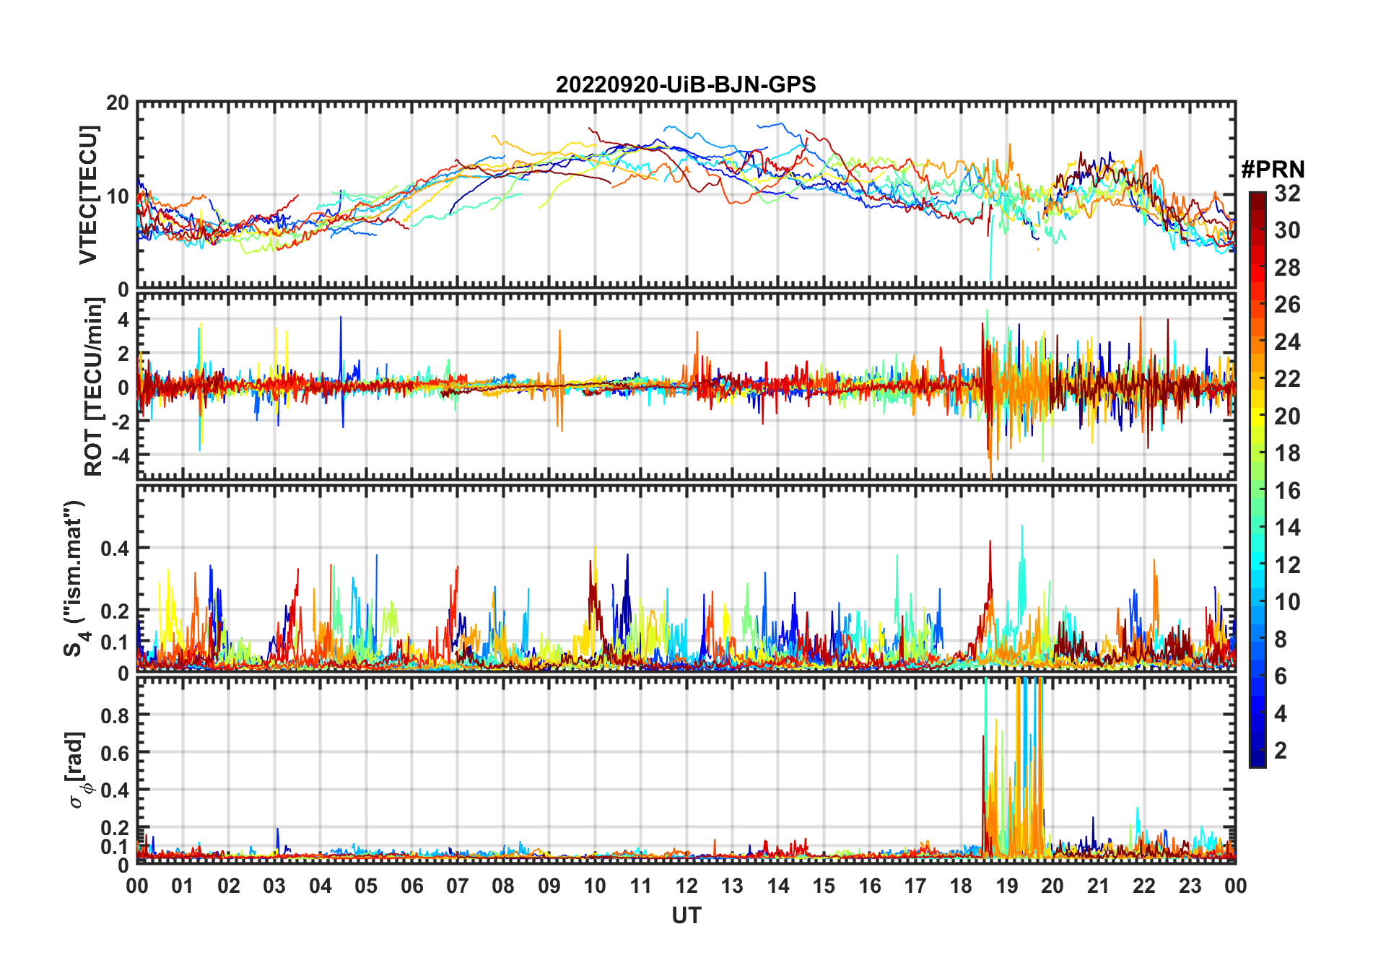Select the UT hour tick label "14"
The image size is (1373, 960).
[x=778, y=886]
